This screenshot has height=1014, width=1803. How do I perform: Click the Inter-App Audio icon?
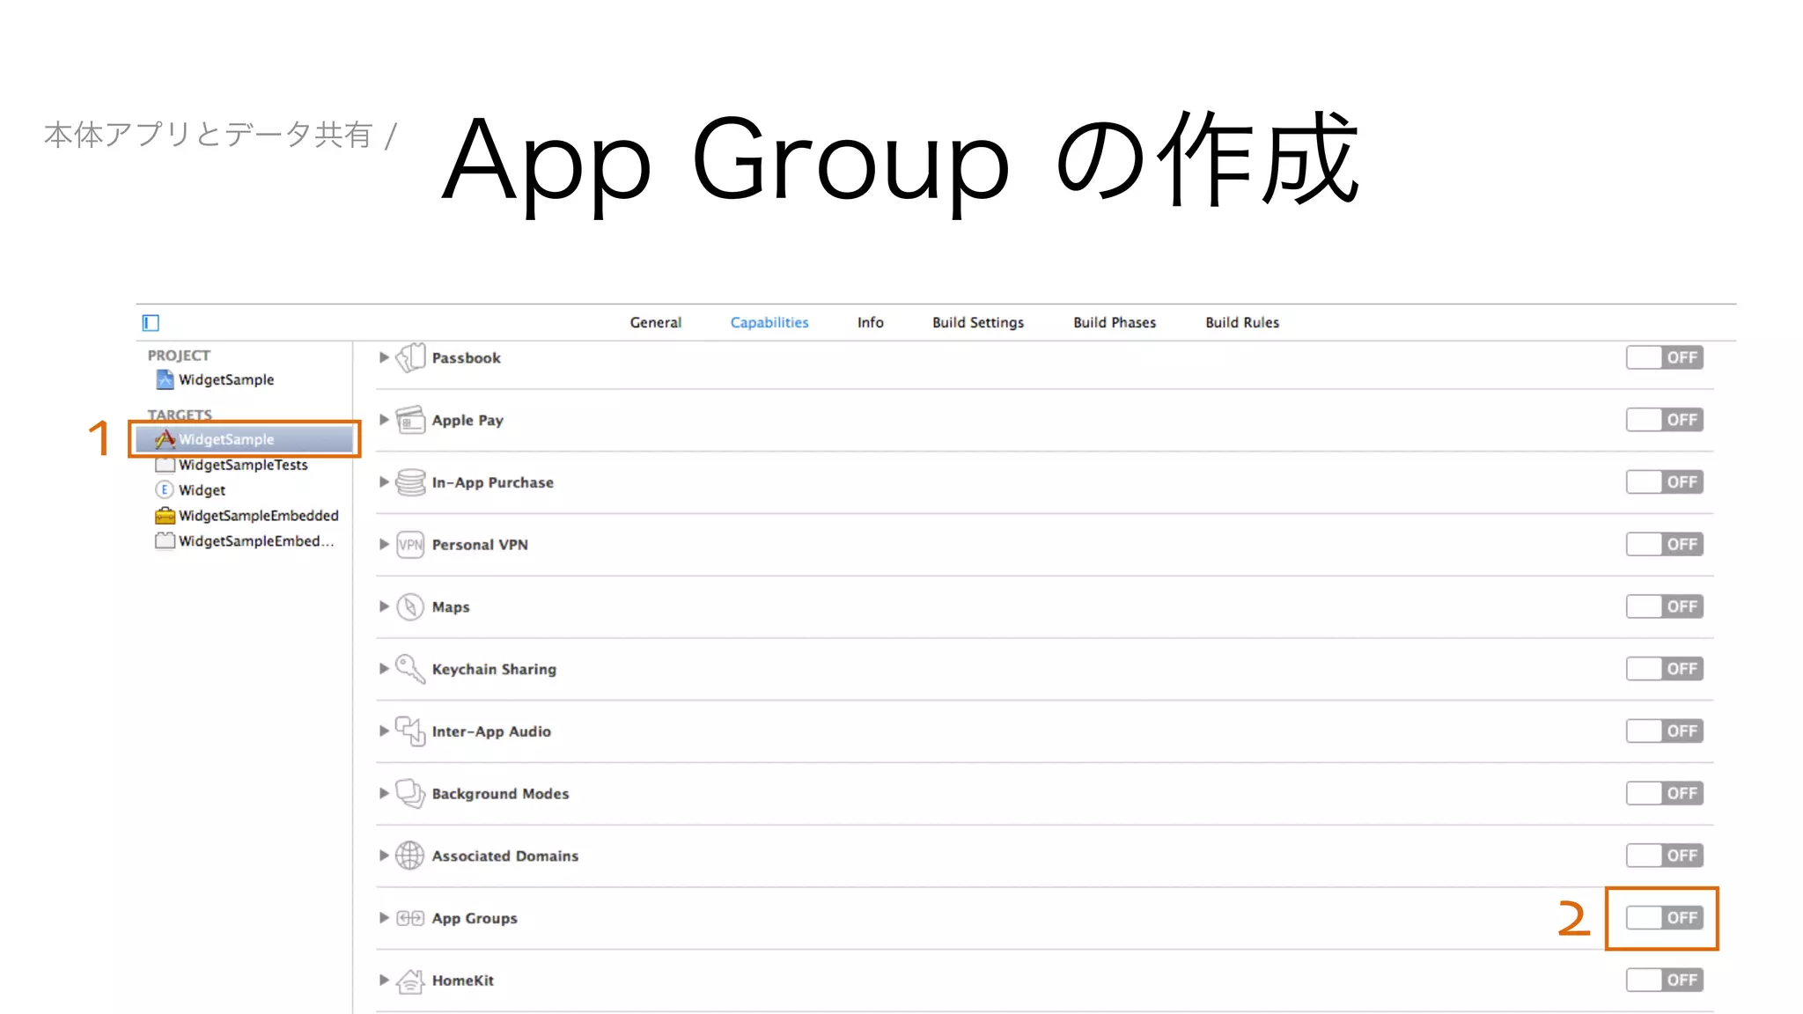pyautogui.click(x=410, y=731)
